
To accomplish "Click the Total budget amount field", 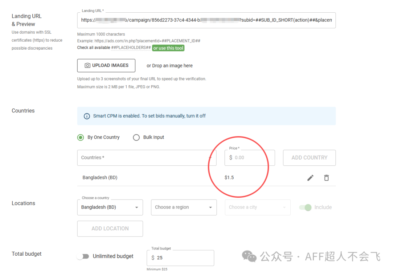I will (180, 258).
